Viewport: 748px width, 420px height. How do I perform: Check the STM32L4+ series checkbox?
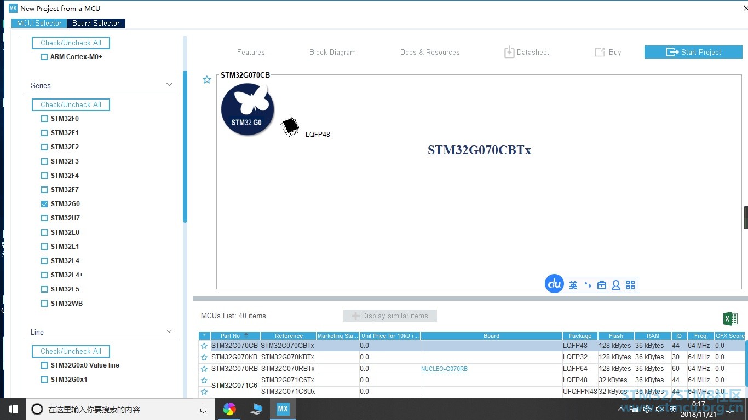tap(44, 275)
